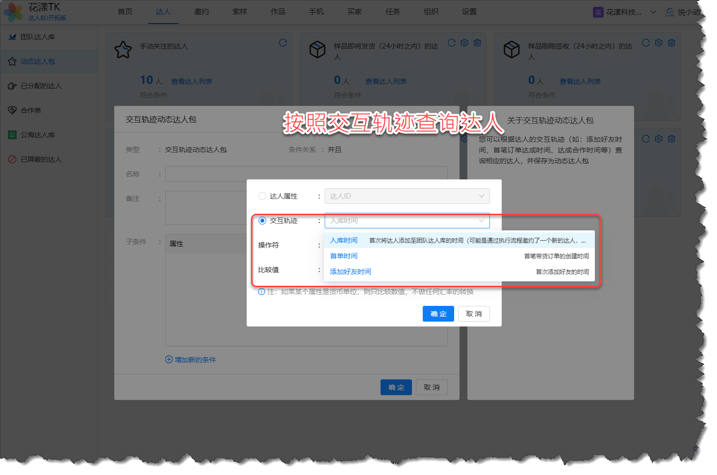Select the 交互轨迹 radio button

click(262, 221)
